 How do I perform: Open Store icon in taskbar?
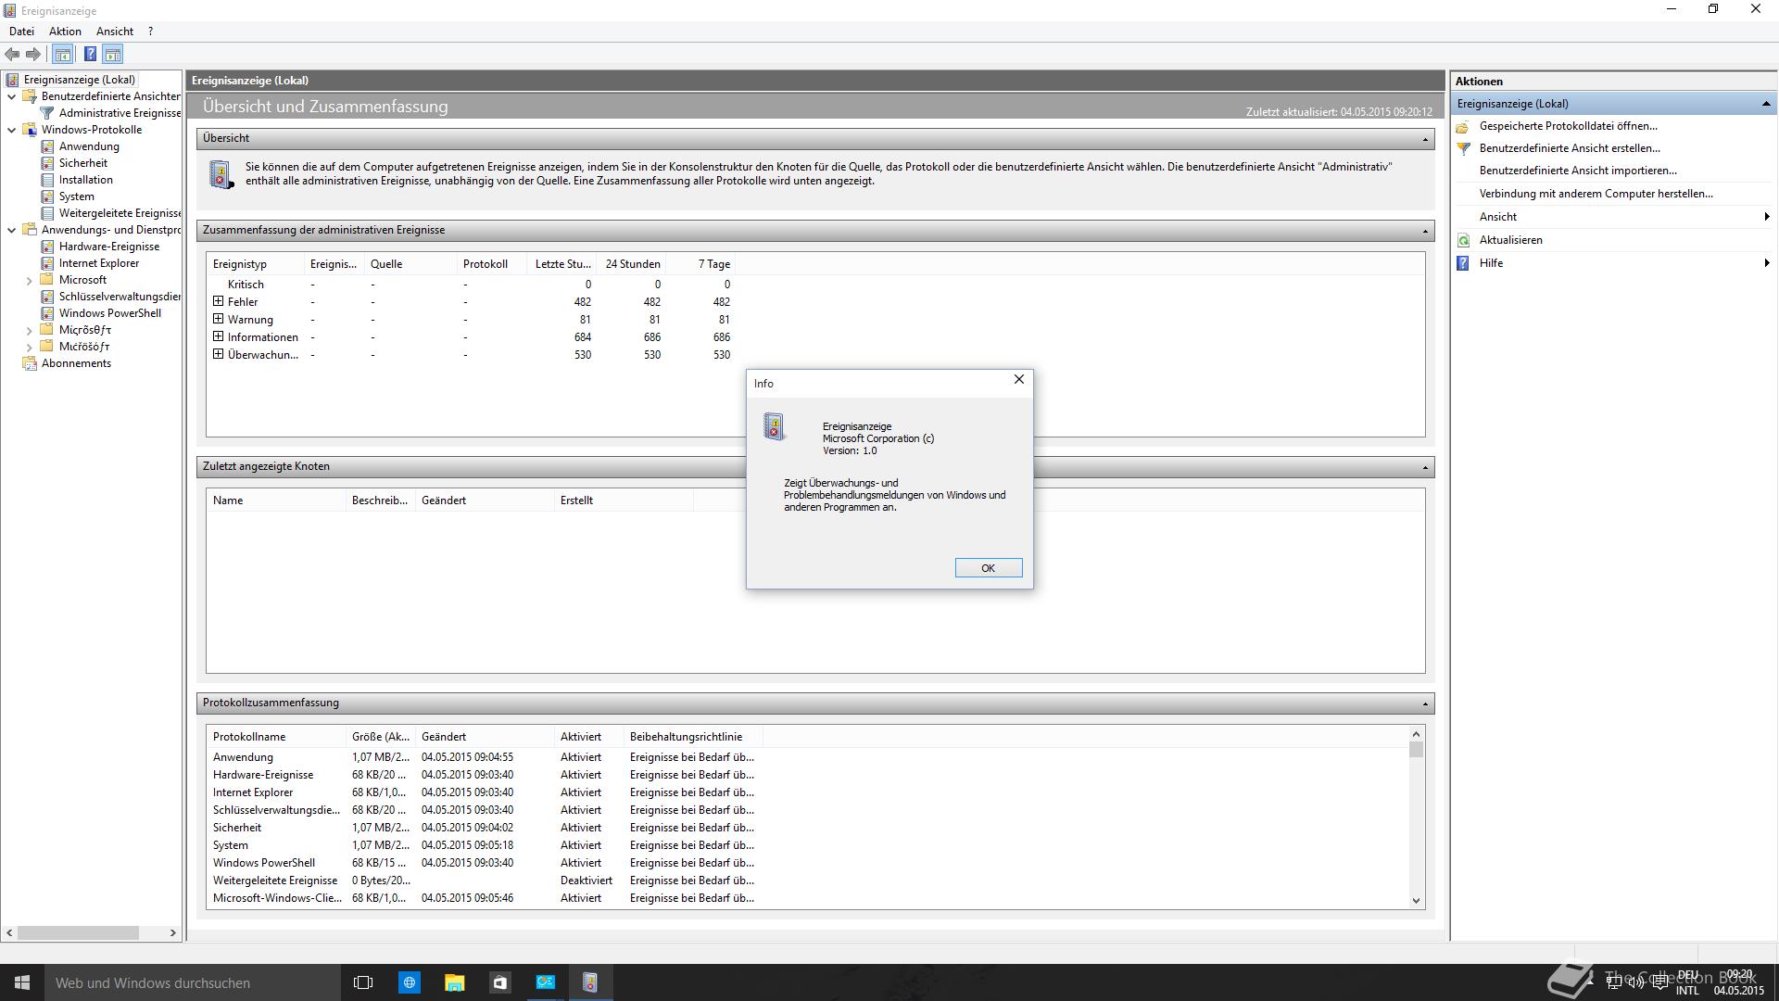[499, 982]
